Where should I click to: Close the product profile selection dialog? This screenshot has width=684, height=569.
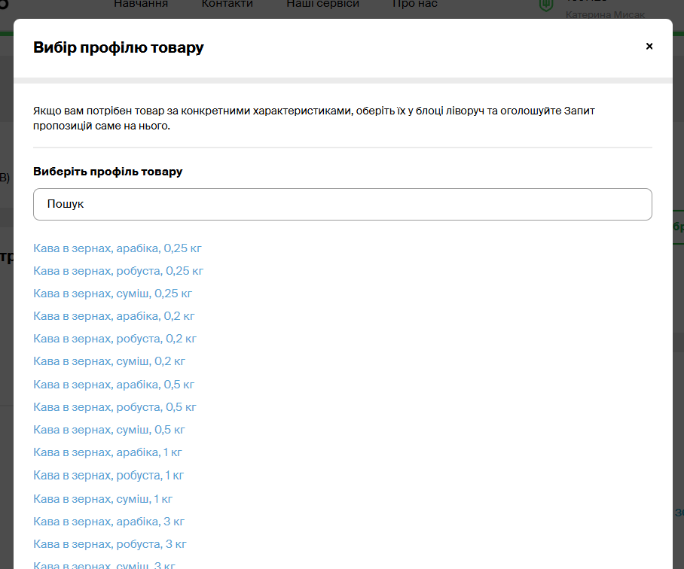[x=649, y=47]
